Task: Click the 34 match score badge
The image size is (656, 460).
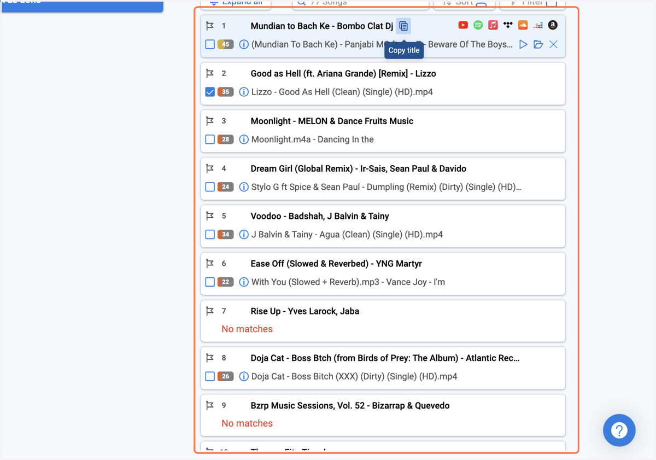Action: pos(226,235)
